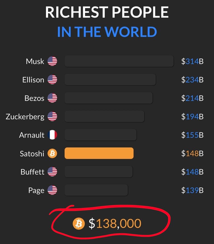Click the Bitcoin icon beside Satoshi
The height and width of the screenshot is (244, 214).
tap(52, 153)
